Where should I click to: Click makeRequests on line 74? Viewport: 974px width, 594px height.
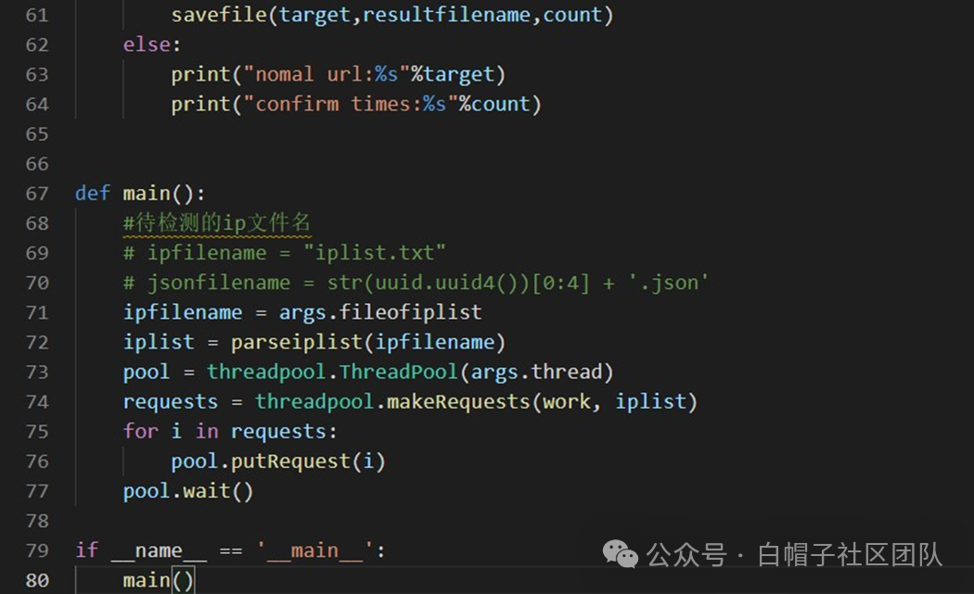458,401
